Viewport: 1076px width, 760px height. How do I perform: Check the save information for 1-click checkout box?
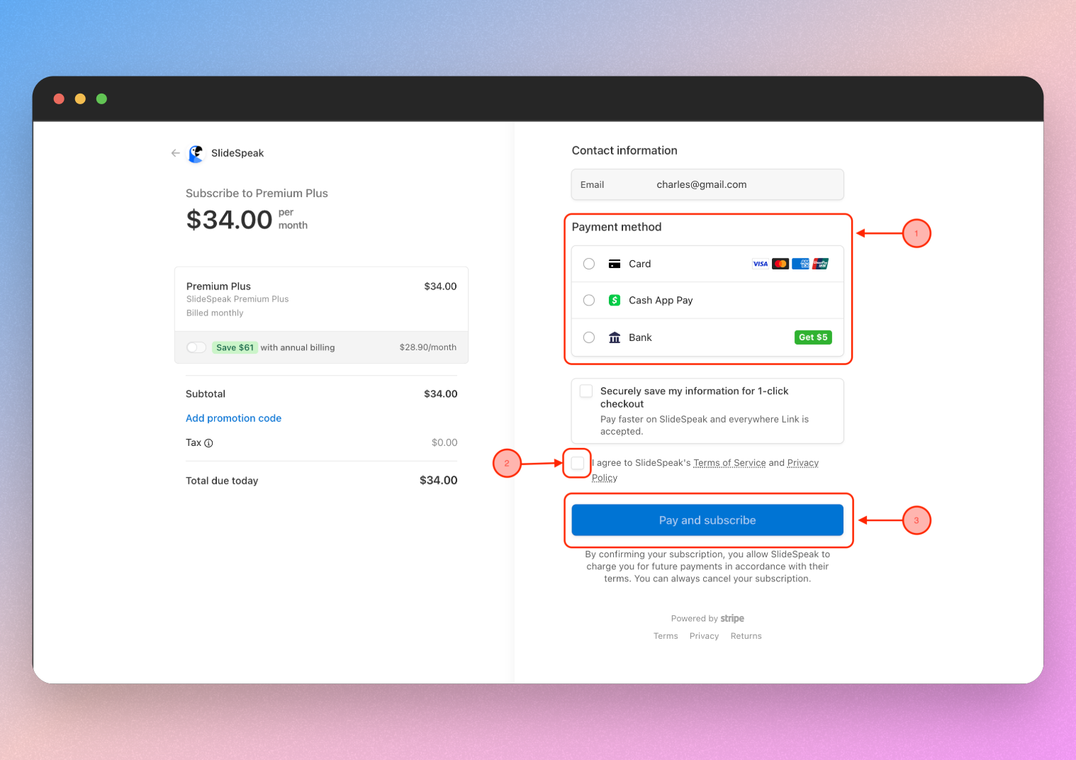tap(586, 391)
